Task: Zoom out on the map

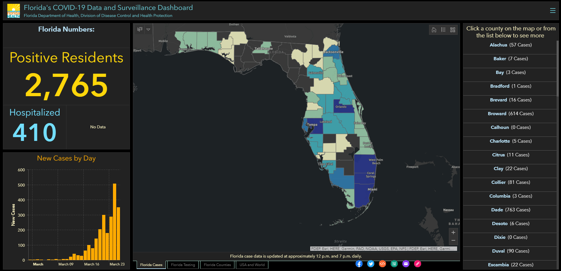Action: point(453,241)
